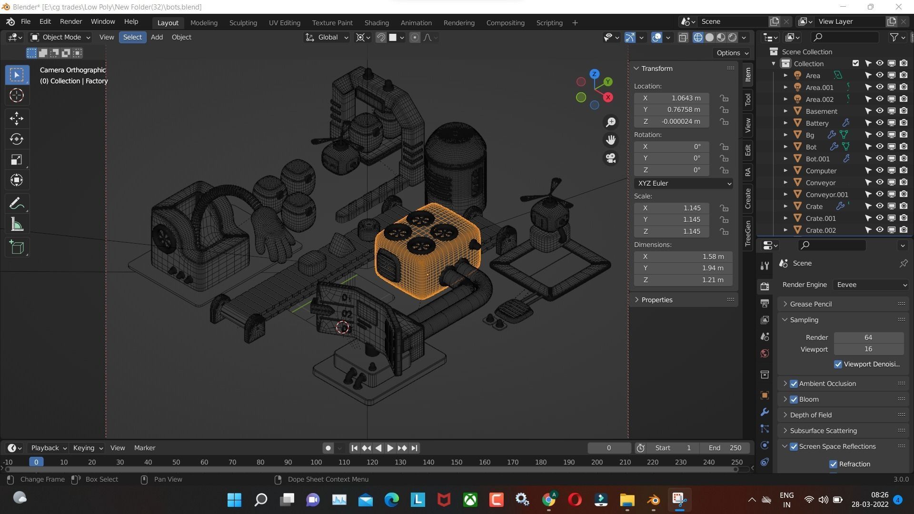The height and width of the screenshot is (514, 914).
Task: Open the Render properties tab icon
Action: 765,286
